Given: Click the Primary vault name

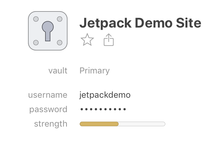Looking at the screenshot, I should pyautogui.click(x=95, y=70).
